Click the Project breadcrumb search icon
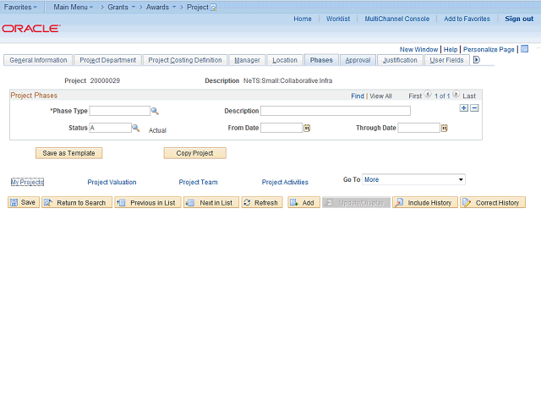The image size is (541, 406). 213,8
